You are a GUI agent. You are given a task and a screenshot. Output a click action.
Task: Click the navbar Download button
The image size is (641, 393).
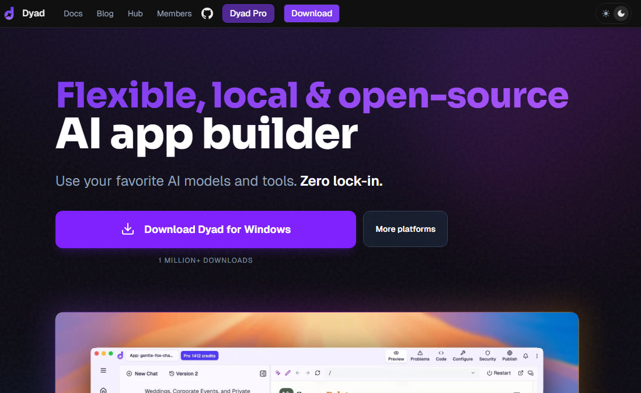[x=312, y=13]
